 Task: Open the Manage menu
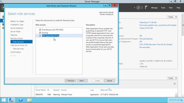pyautogui.click(x=154, y=8)
